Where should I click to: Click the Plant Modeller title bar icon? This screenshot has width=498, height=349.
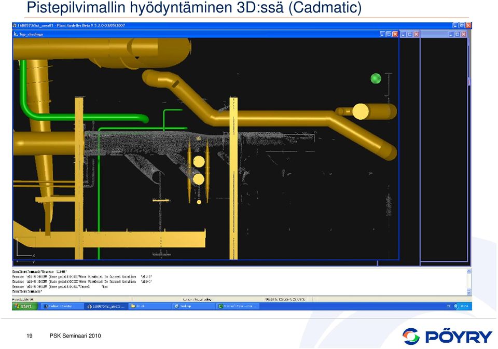click(15, 25)
